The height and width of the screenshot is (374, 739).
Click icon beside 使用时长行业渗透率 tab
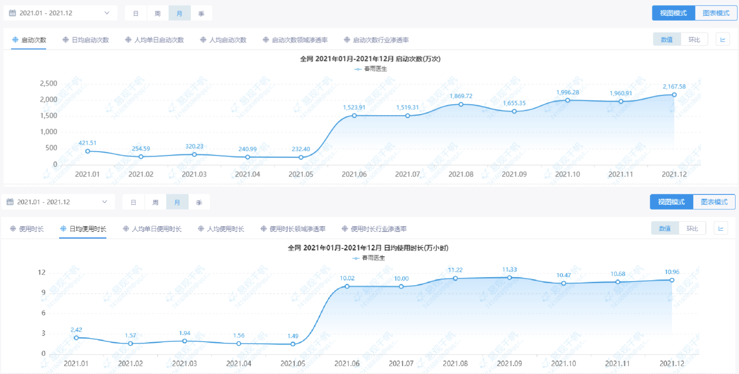point(345,229)
